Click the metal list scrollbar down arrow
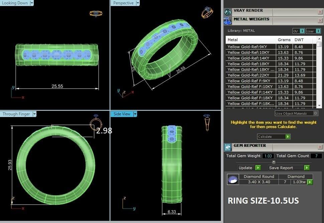The height and width of the screenshot is (223, 324). coord(319,105)
